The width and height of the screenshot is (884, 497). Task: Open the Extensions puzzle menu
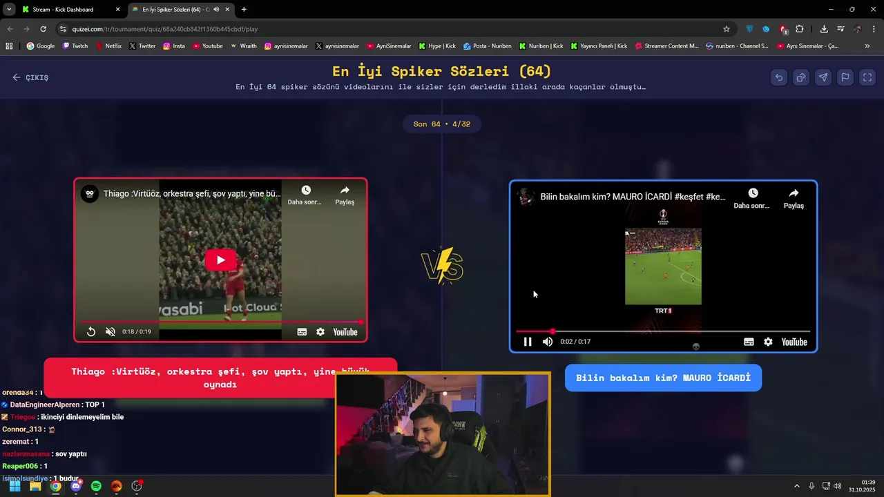pyautogui.click(x=800, y=29)
